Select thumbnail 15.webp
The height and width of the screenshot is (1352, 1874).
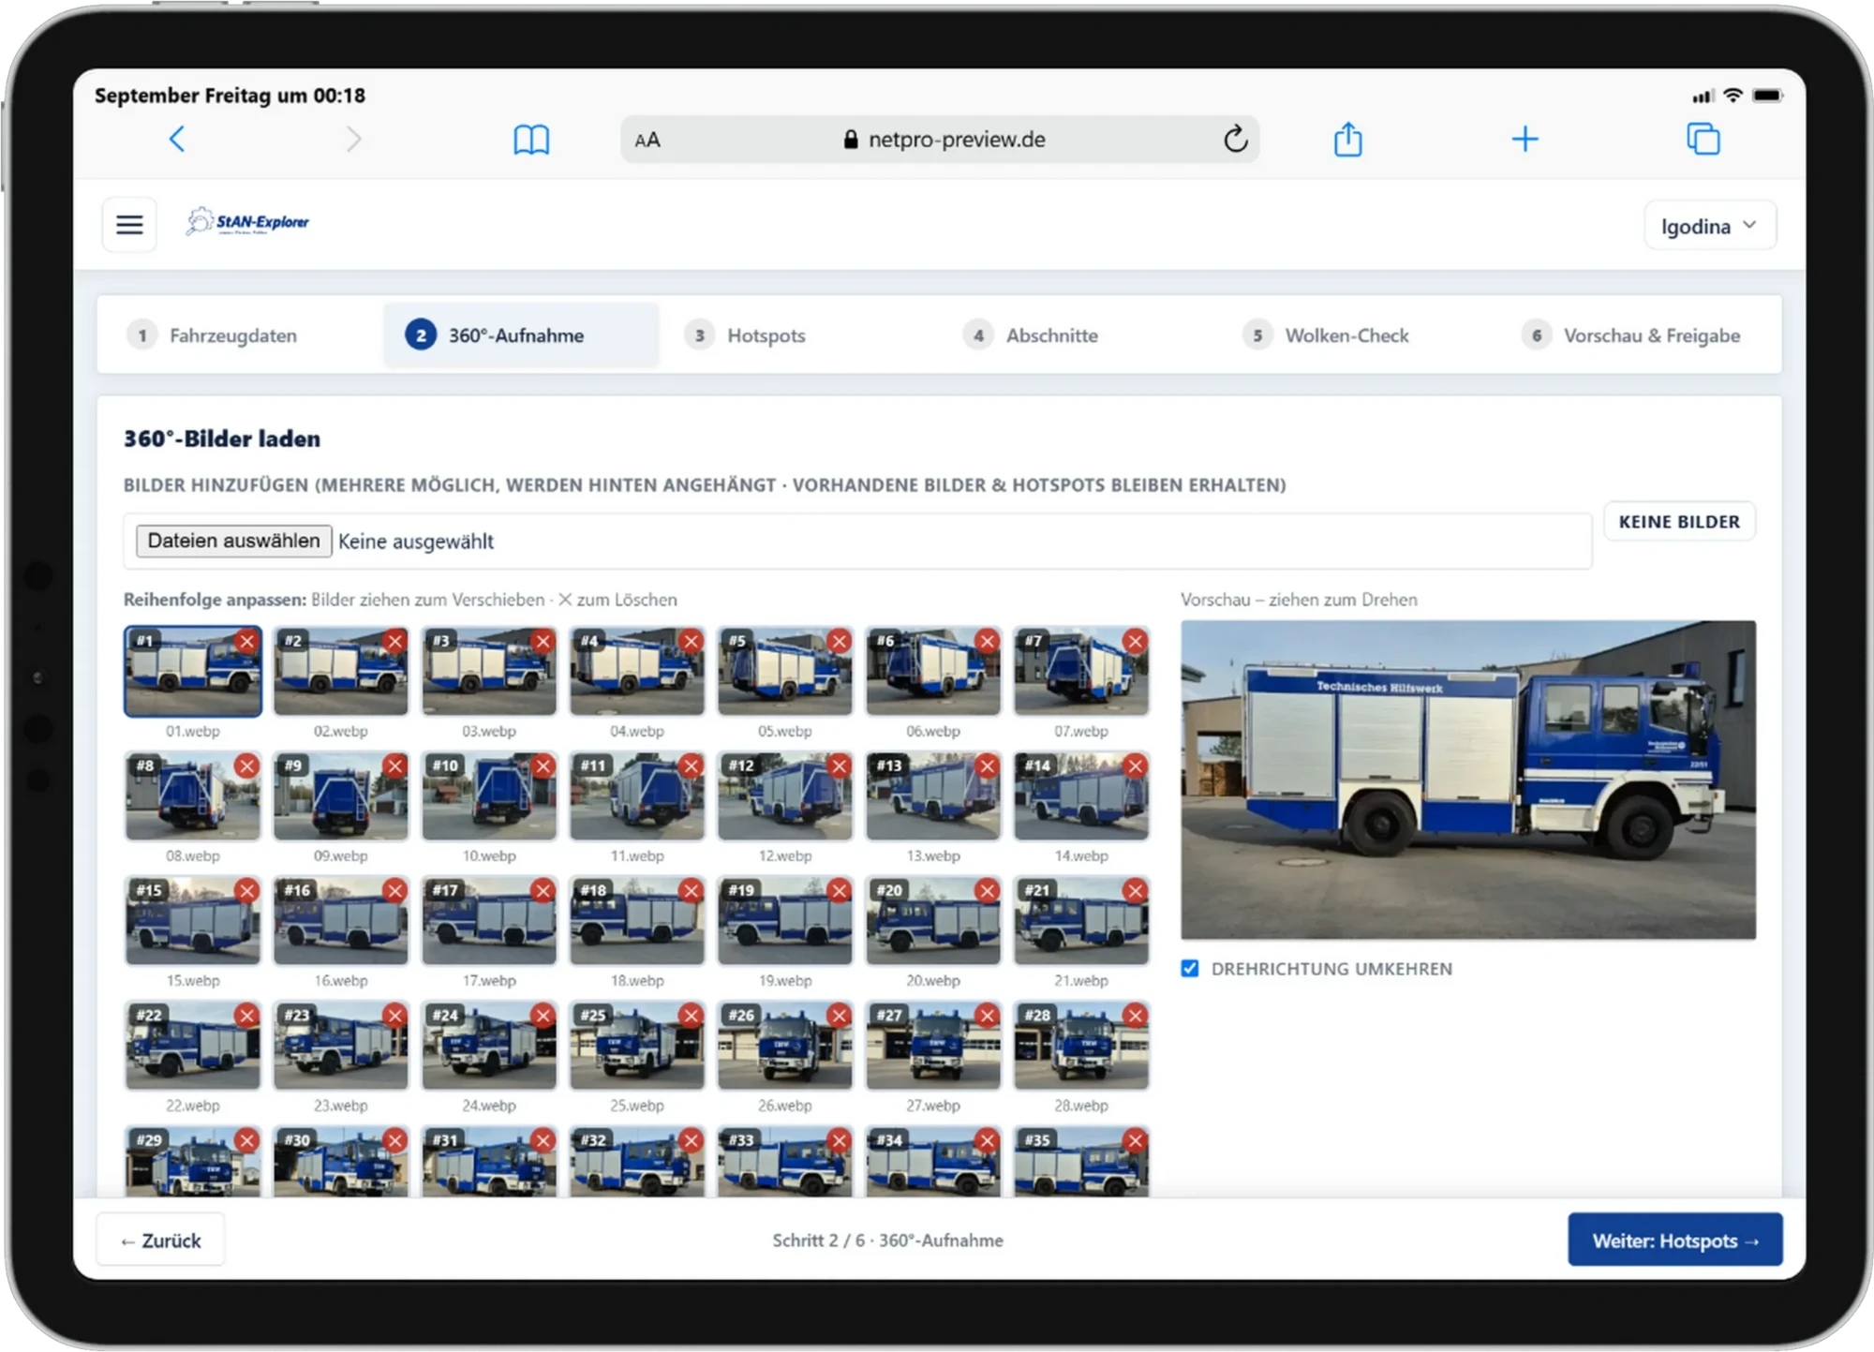click(193, 920)
